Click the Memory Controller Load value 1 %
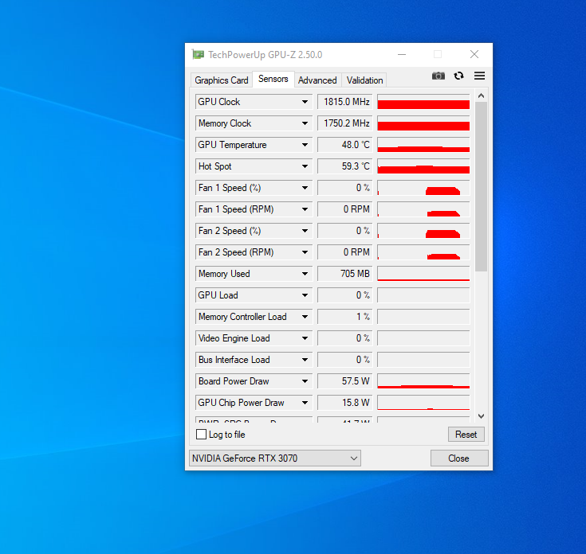586x554 pixels. [x=345, y=317]
